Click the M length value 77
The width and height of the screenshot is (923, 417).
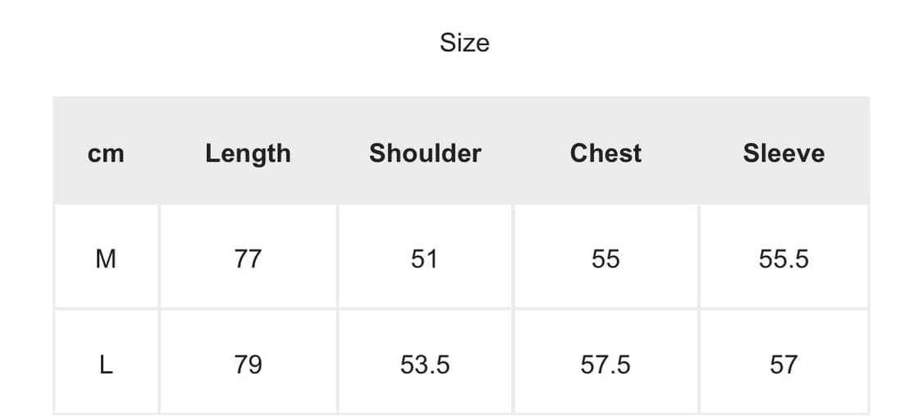click(x=248, y=259)
